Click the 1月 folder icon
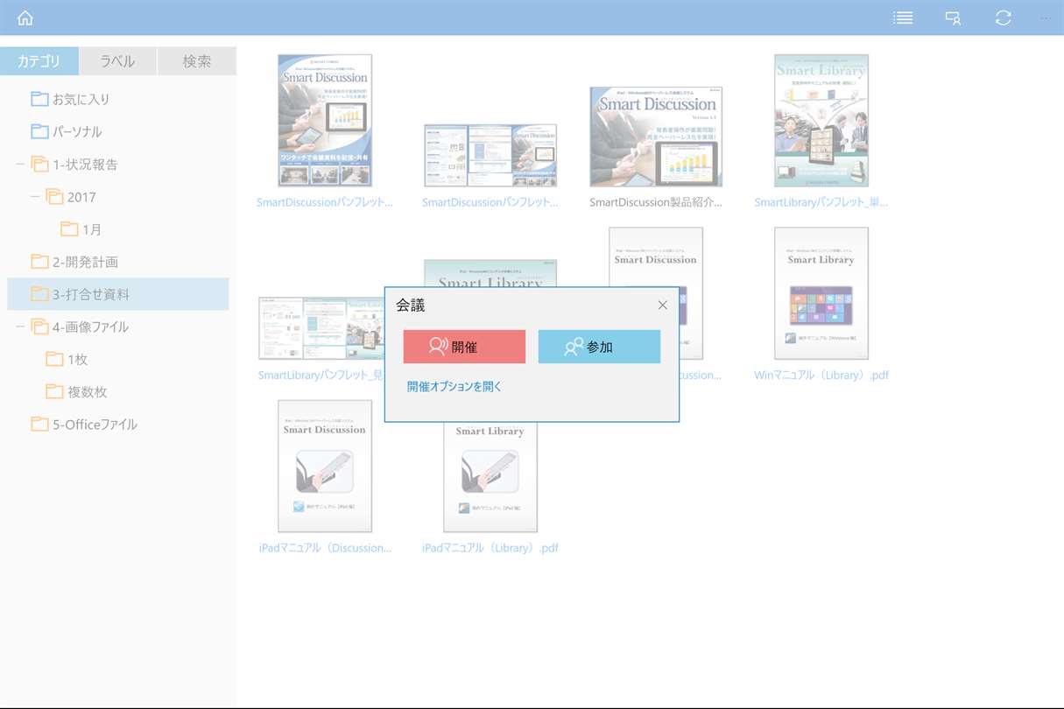Screen dimensions: 1064x709 tap(69, 229)
